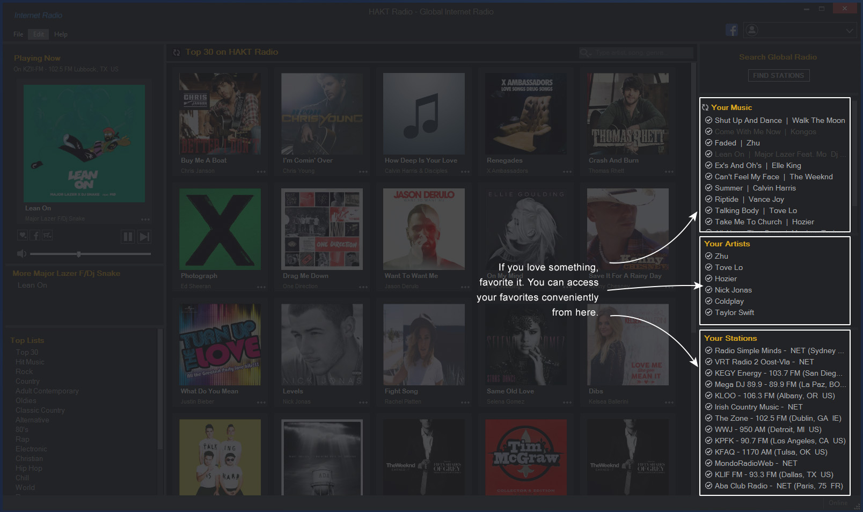Click the blue Facebook icon in header

pos(732,30)
